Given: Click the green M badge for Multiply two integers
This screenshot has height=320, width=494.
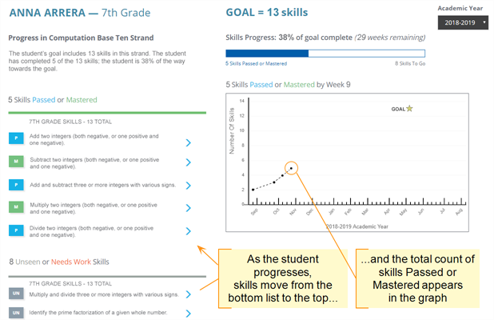Looking at the screenshot, I should point(16,207).
